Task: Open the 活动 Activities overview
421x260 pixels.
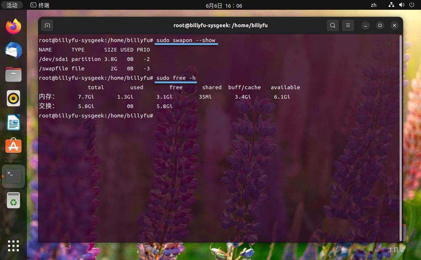Action: click(x=12, y=5)
